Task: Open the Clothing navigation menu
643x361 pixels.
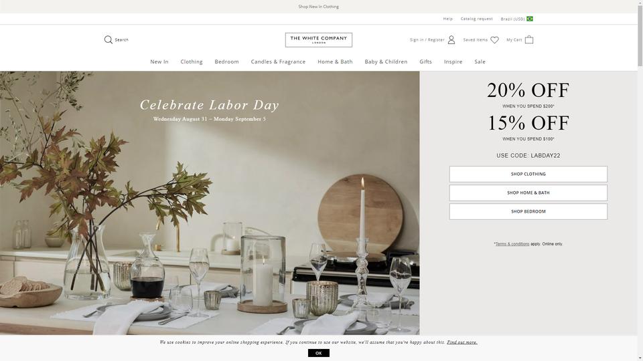Action: tap(192, 62)
